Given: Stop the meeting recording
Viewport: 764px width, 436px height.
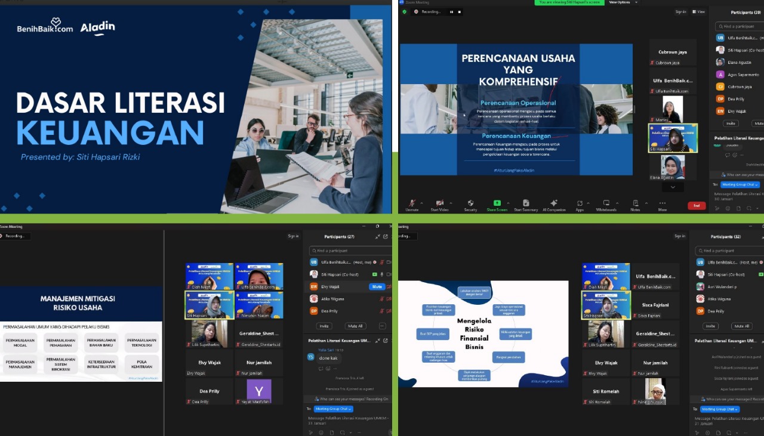Looking at the screenshot, I should point(460,12).
